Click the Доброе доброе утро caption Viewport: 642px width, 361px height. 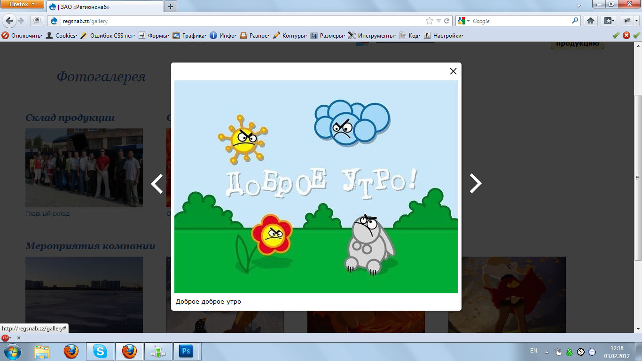(208, 301)
